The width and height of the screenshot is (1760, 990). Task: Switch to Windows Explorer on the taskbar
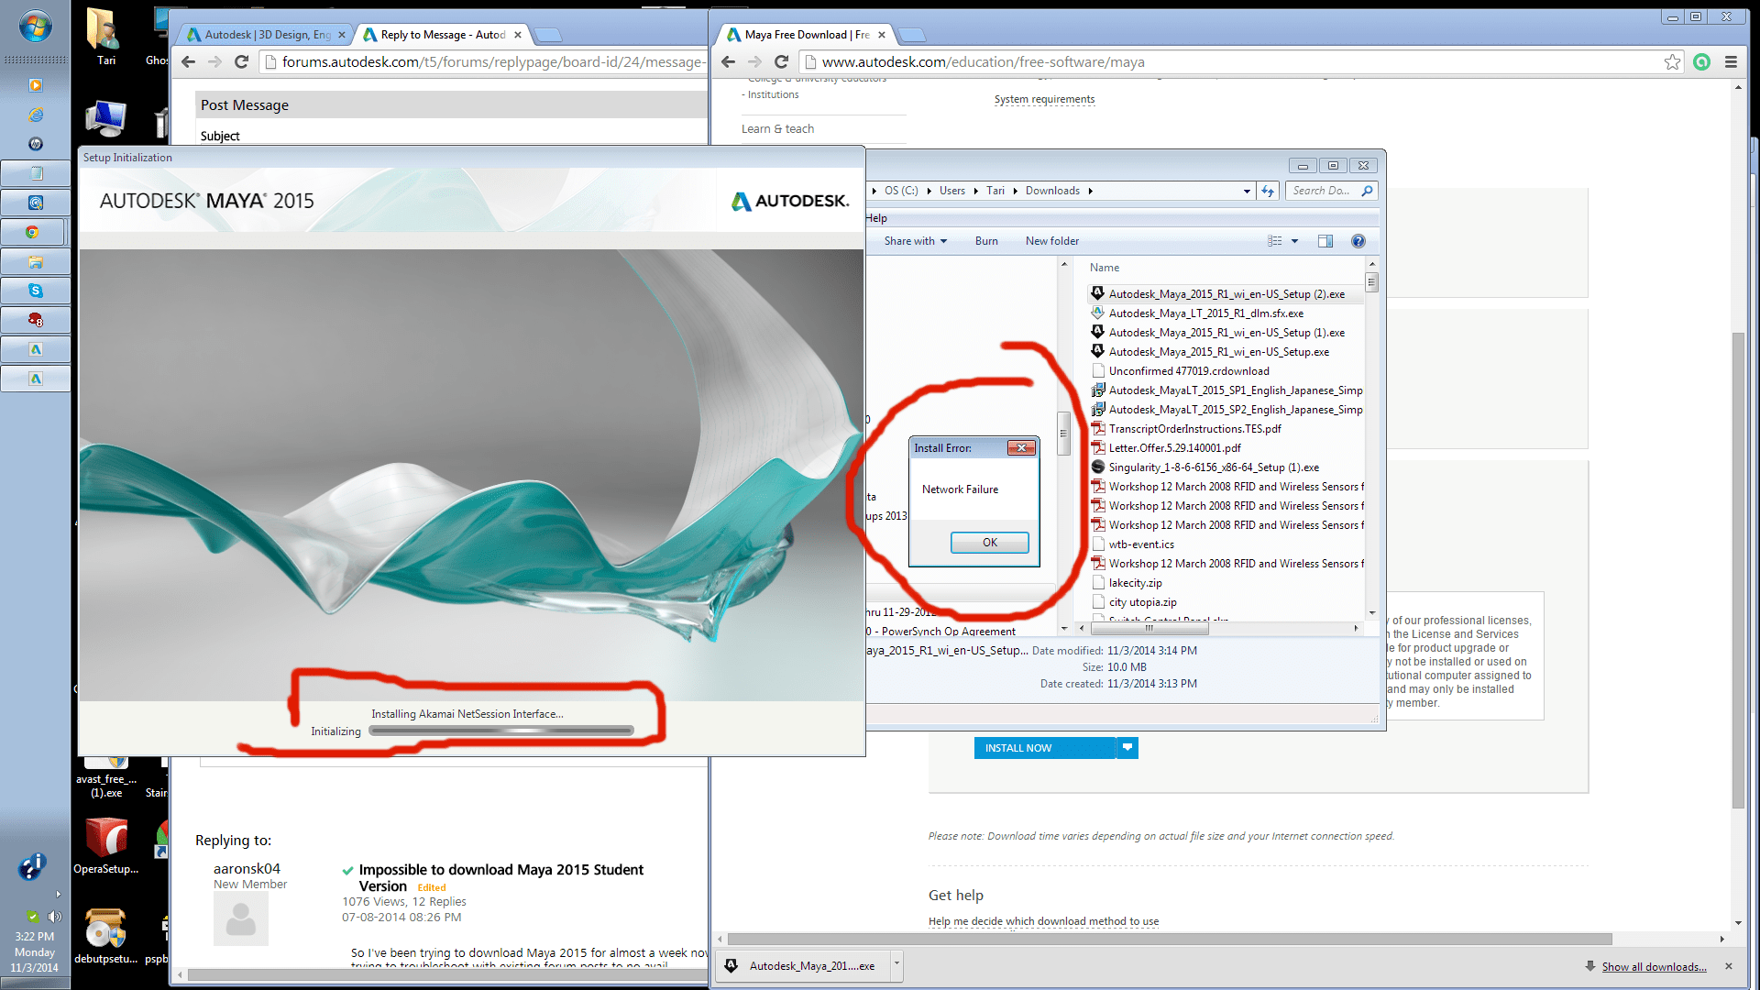click(35, 261)
